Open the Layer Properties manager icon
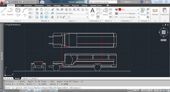Screen dimensions: 170x92 click(x=58, y=9)
